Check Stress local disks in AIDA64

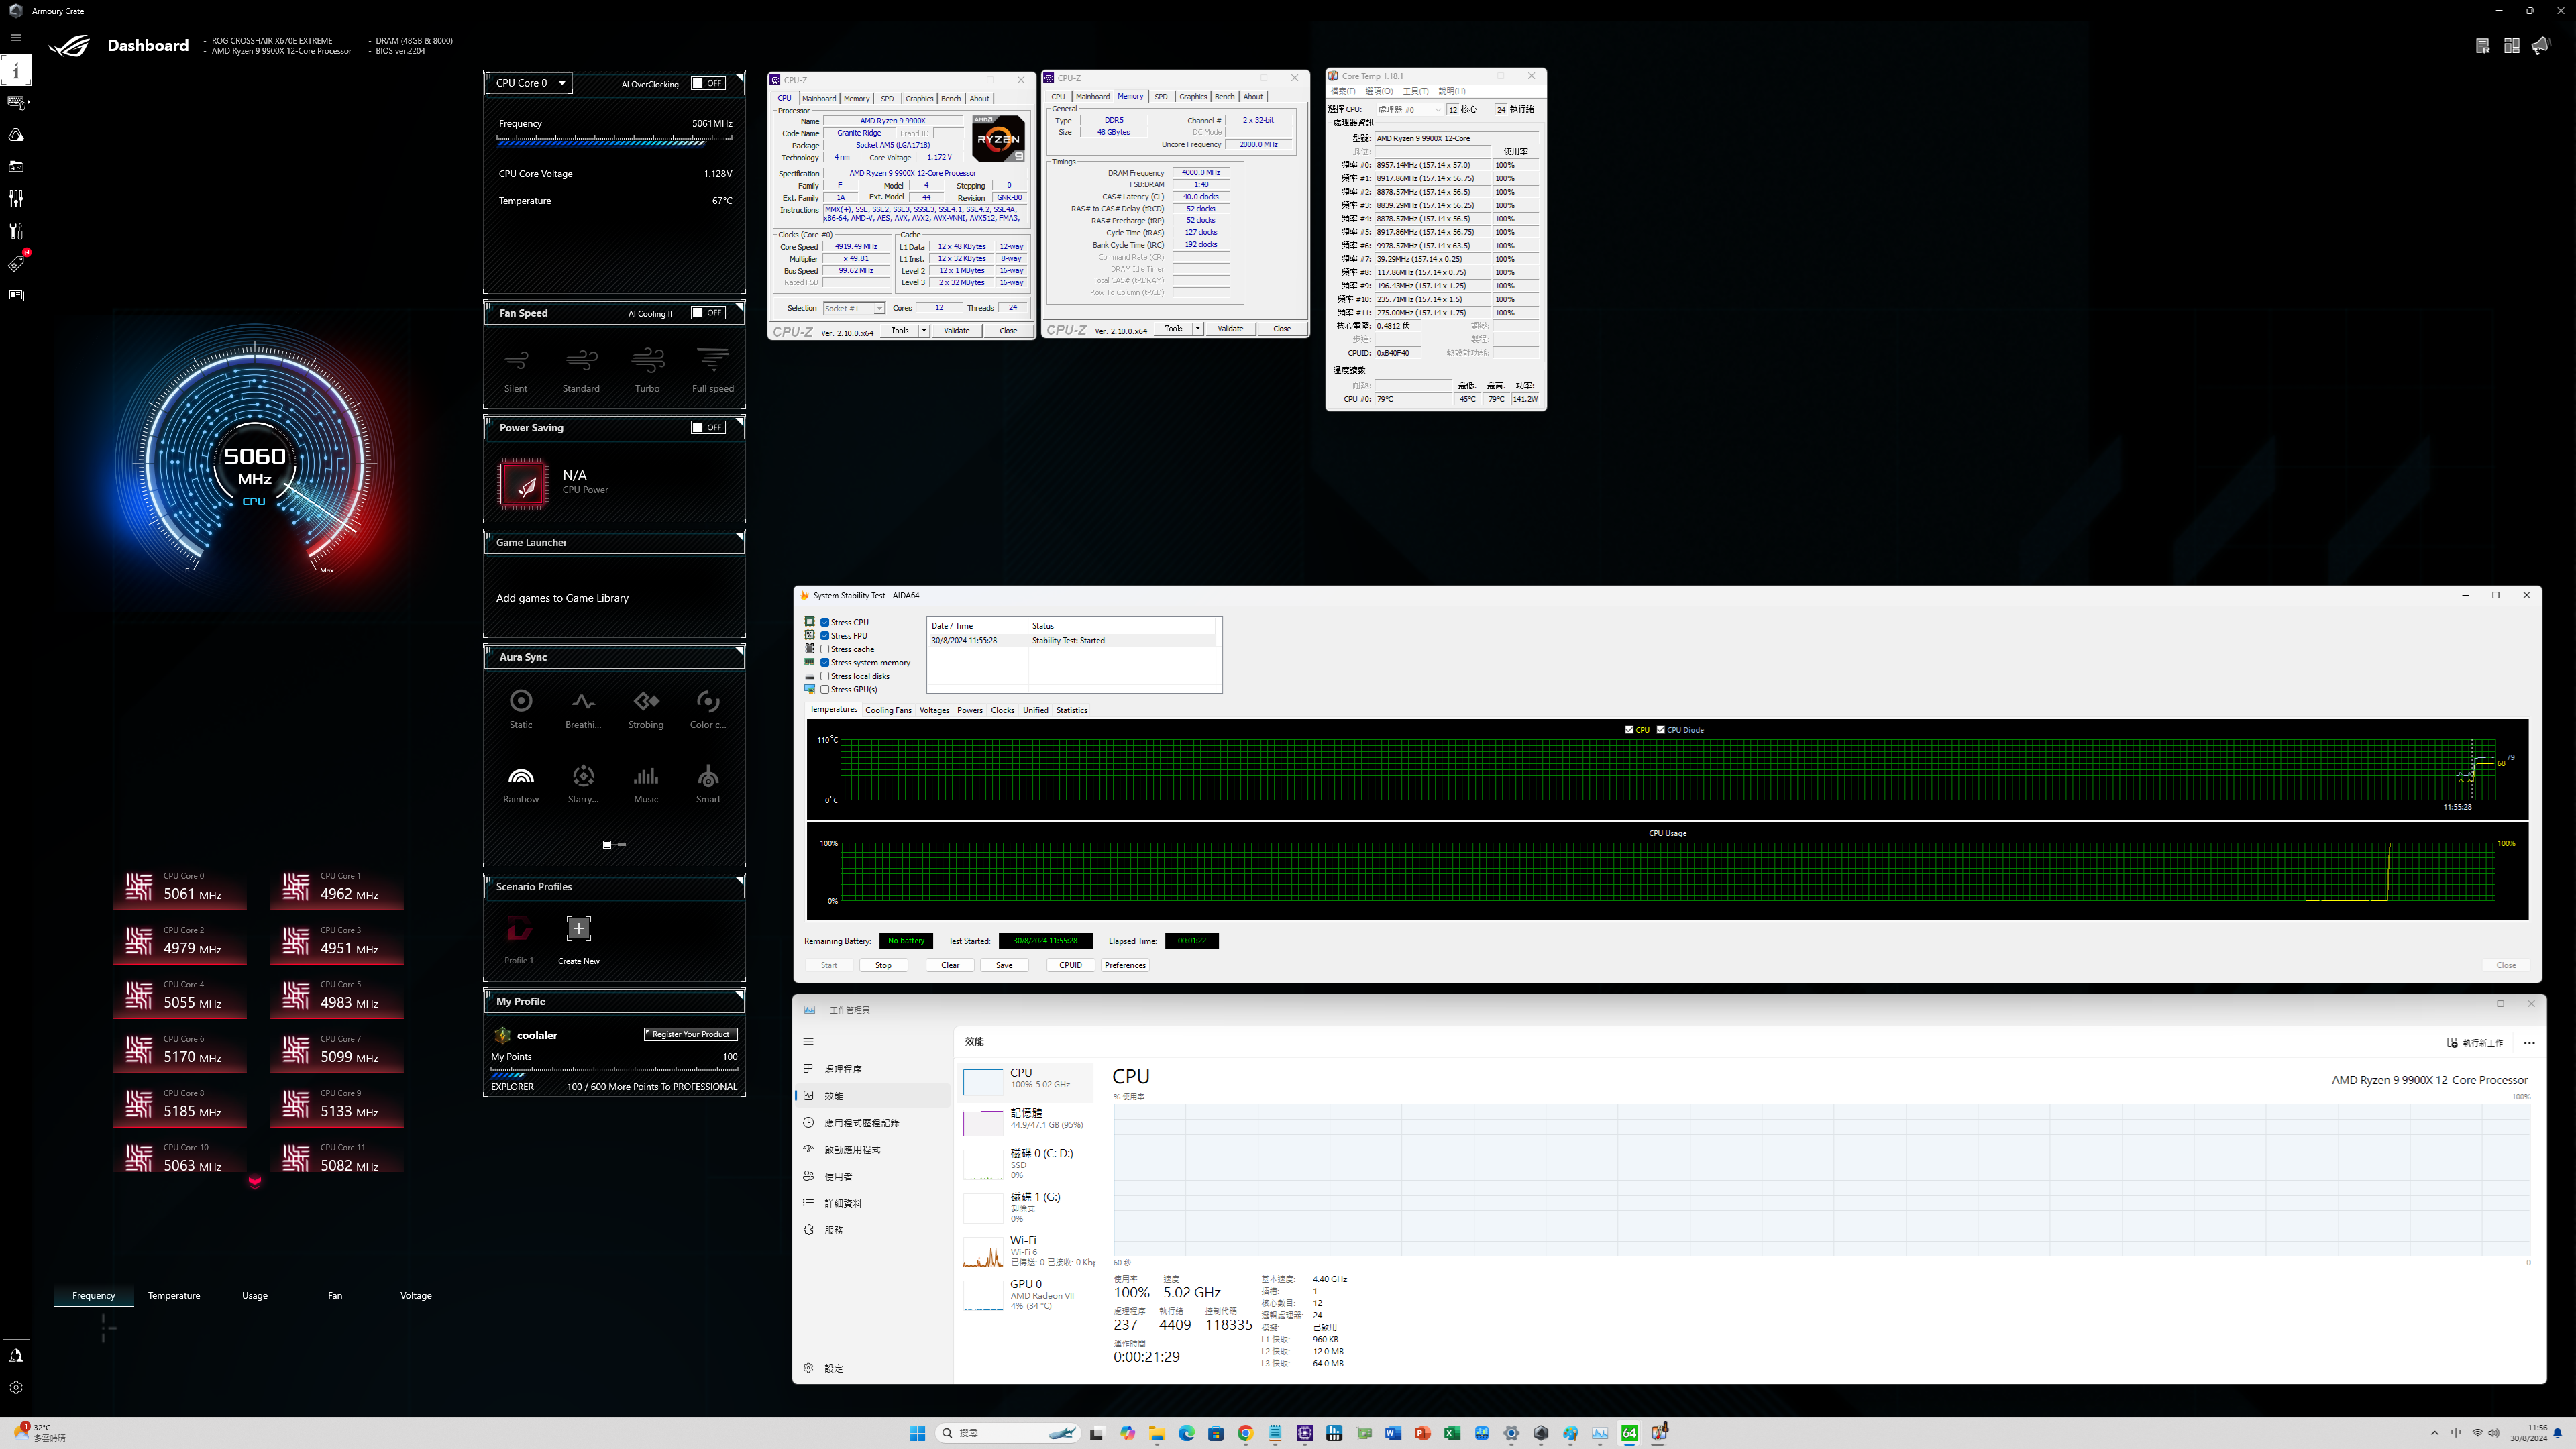(x=825, y=676)
